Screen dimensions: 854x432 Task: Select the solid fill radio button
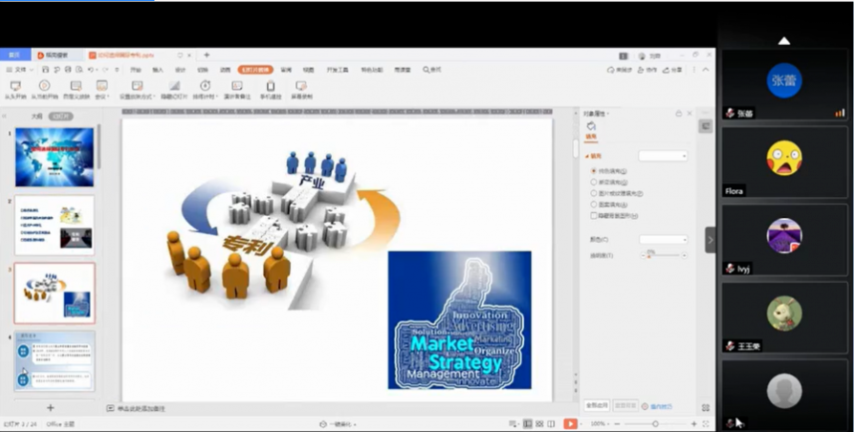pos(594,171)
